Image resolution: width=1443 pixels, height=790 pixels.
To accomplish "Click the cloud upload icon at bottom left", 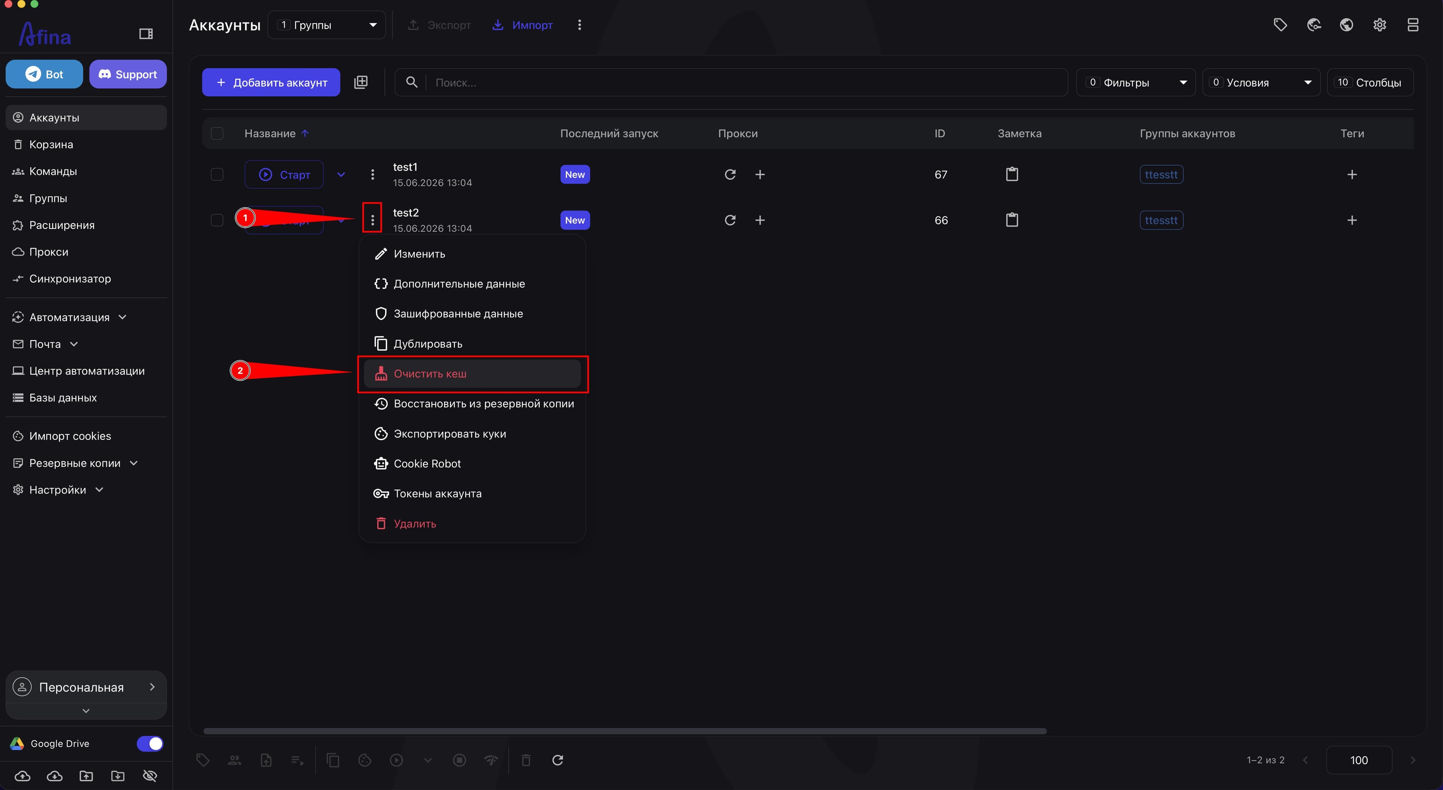I will pos(23,775).
